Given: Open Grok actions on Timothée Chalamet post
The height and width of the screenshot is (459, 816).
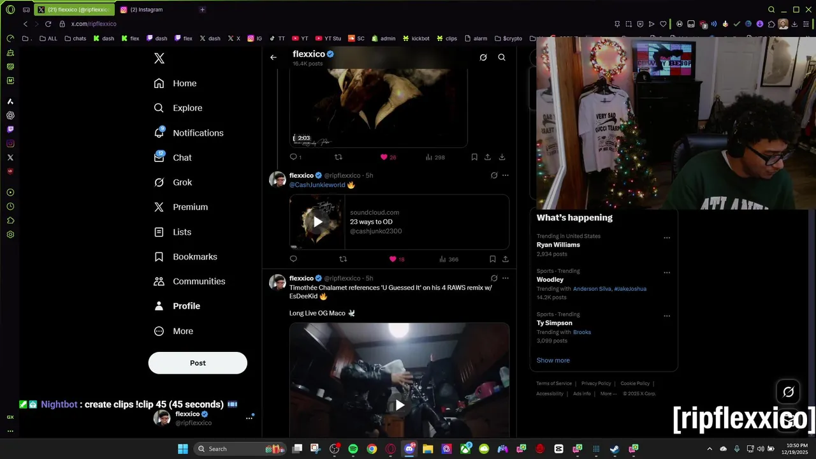Looking at the screenshot, I should 494,278.
